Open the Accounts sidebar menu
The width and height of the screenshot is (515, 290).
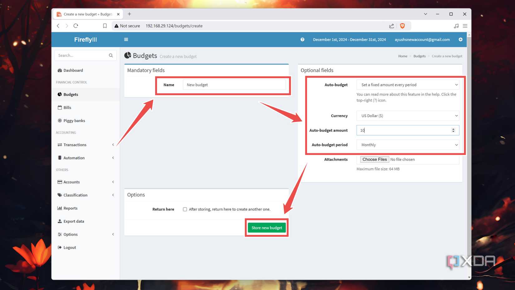71,182
